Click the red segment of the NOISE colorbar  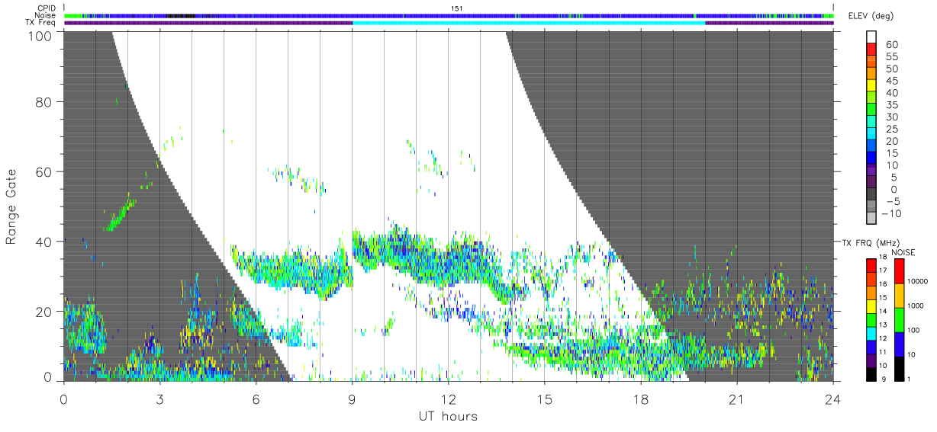click(899, 270)
